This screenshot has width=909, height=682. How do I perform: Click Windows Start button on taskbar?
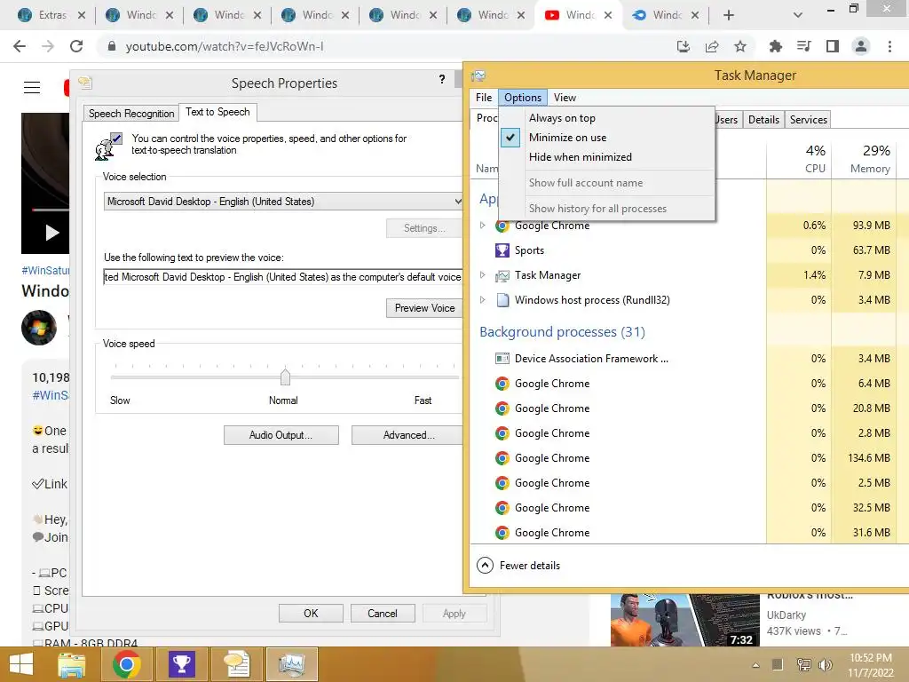pyautogui.click(x=21, y=664)
